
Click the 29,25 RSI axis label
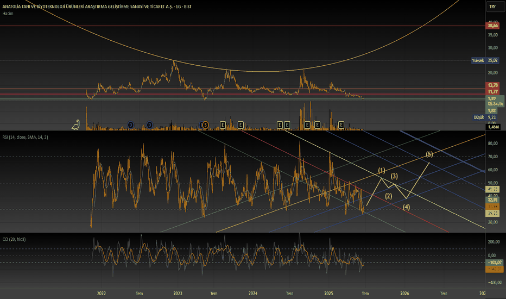(x=492, y=213)
